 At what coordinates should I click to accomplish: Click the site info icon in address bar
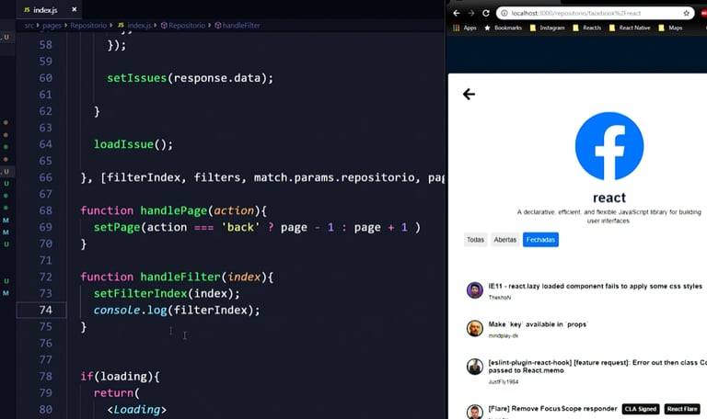pyautogui.click(x=504, y=13)
